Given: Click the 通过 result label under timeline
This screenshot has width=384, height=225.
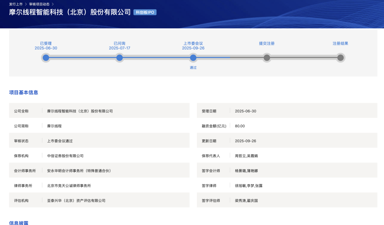Looking at the screenshot, I should click(x=193, y=68).
